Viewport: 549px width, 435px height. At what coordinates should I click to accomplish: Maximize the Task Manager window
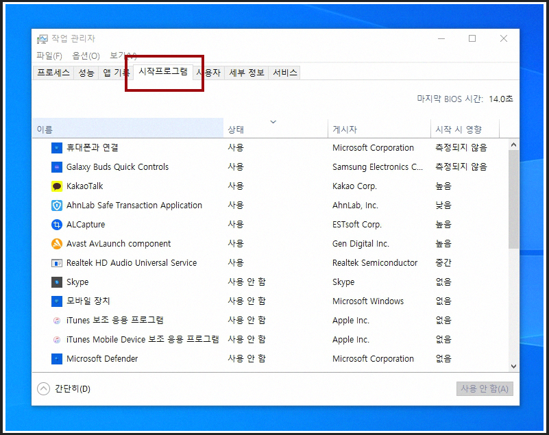click(x=472, y=38)
